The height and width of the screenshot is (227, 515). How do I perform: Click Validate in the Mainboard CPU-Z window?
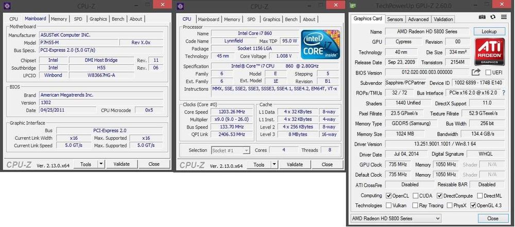coord(122,164)
